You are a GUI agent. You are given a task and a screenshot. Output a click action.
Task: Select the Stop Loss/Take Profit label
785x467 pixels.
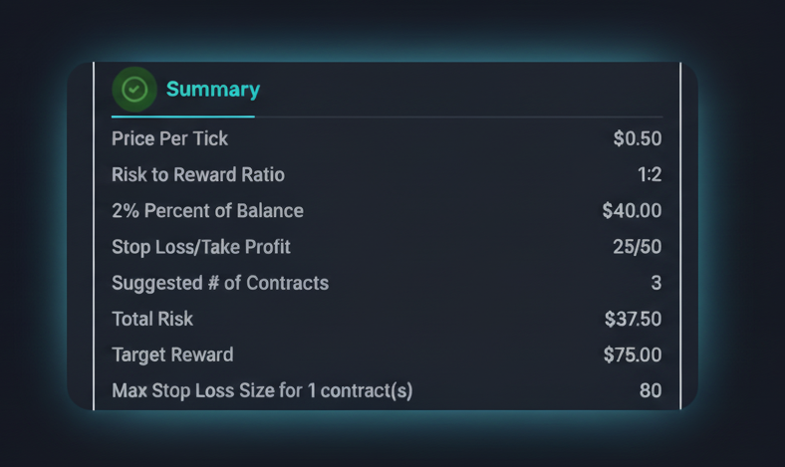201,247
